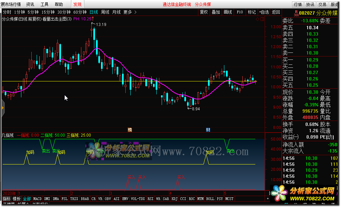341x207 pixels.
Task: Click the 8.94 low price label
Action: tap(196, 109)
